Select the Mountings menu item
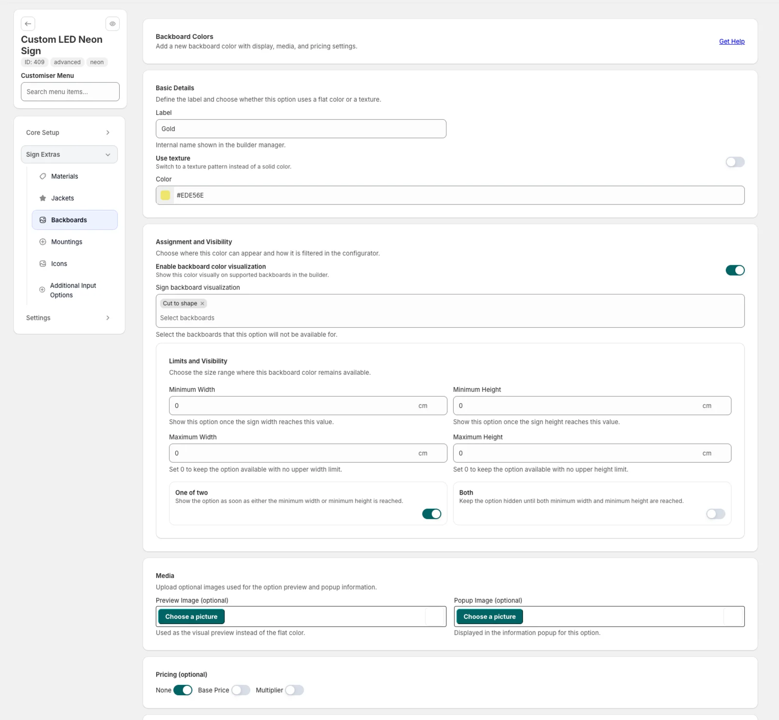Screen dimensions: 779x720 pos(74,242)
